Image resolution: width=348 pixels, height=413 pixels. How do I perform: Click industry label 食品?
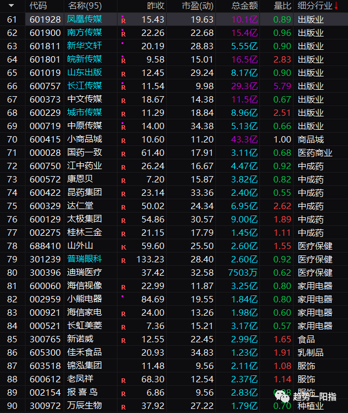tap(306, 339)
